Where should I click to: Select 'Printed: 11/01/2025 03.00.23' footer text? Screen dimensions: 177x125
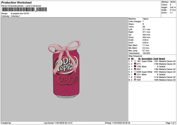click(117, 123)
